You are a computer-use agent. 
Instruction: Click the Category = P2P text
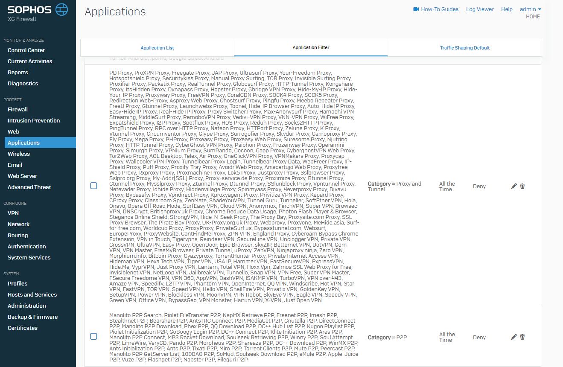coord(387,337)
